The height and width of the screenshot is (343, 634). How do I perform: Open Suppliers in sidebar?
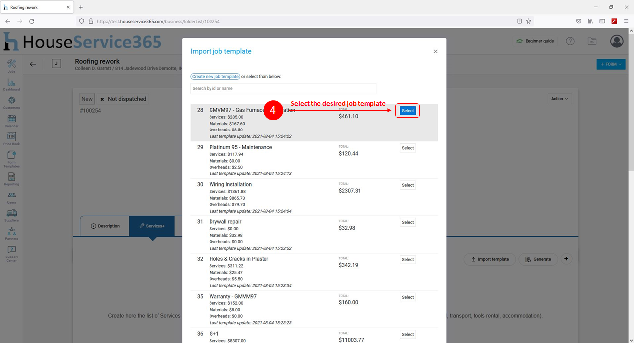point(12,215)
